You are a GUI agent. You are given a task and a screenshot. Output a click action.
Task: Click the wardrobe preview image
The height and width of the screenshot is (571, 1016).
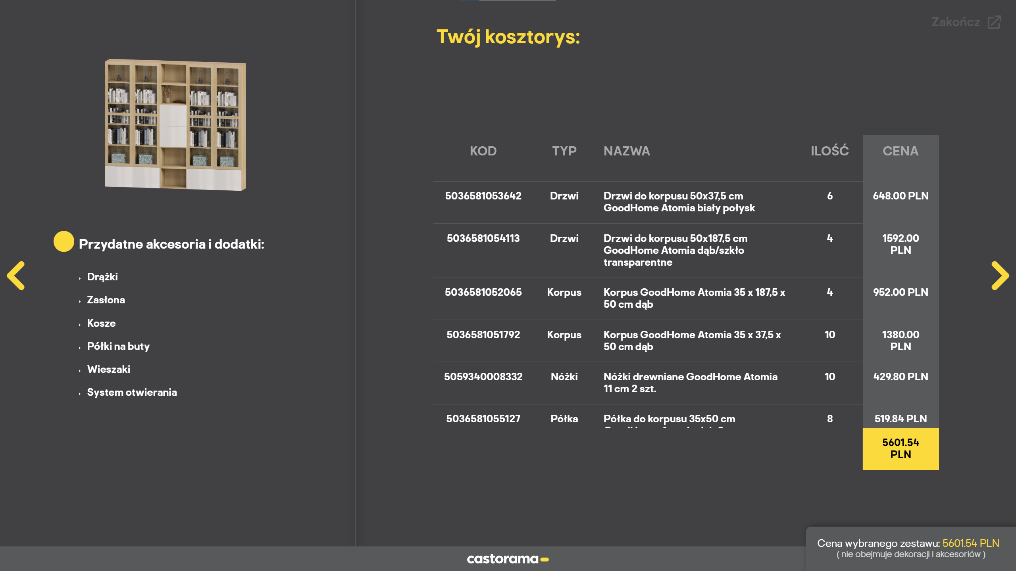pos(175,125)
